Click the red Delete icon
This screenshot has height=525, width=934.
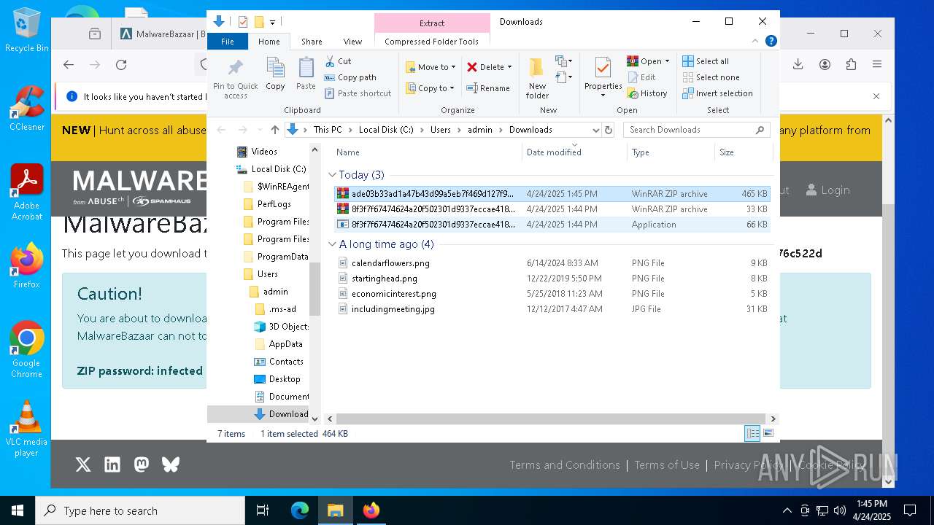click(x=472, y=67)
